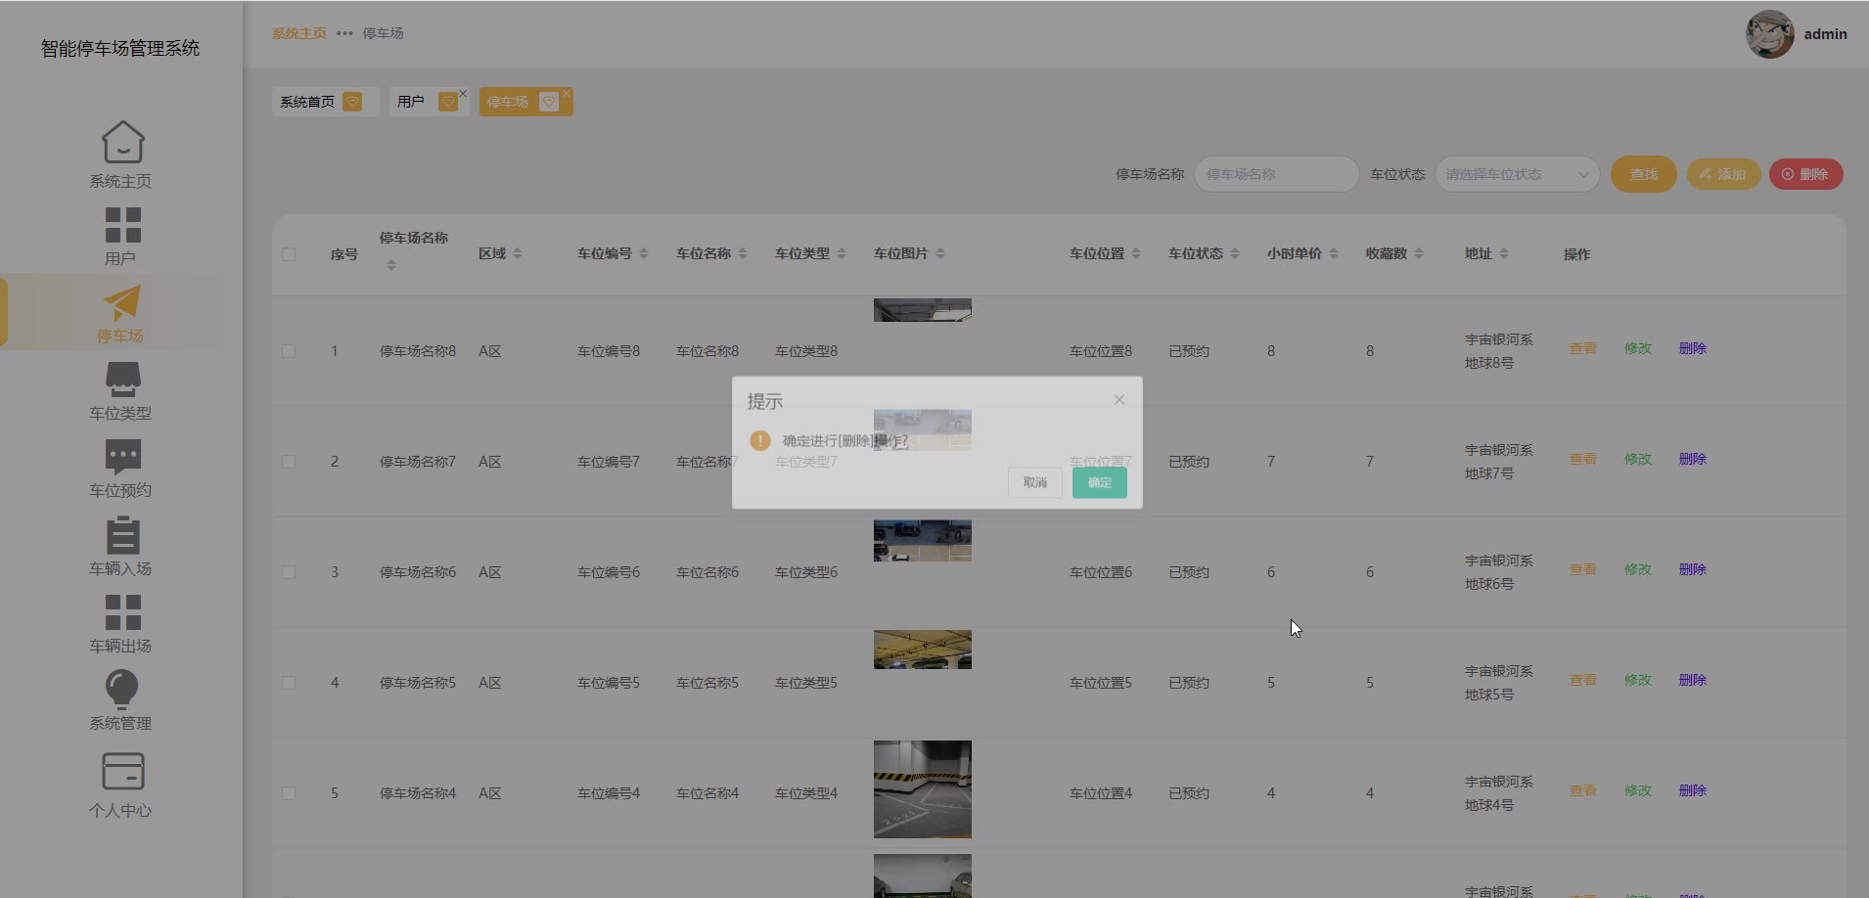This screenshot has height=898, width=1869.
Task: Close the 提示 dialog with the X
Action: [1119, 400]
